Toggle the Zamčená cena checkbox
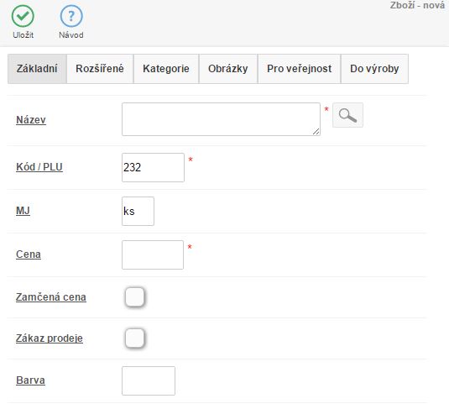Viewport: 449px width, 409px height. click(x=134, y=297)
